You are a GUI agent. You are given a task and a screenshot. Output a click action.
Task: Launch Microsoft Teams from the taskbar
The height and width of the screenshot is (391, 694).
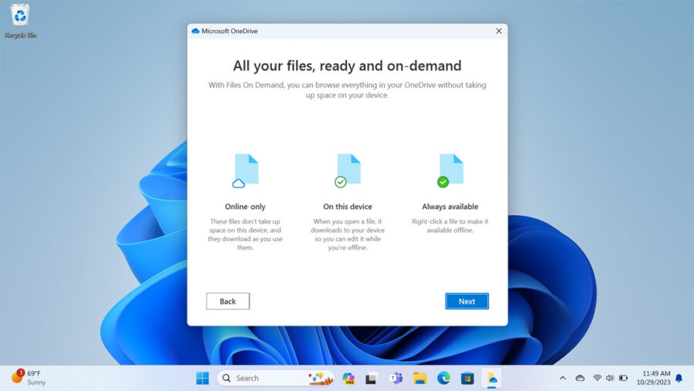[x=396, y=378]
